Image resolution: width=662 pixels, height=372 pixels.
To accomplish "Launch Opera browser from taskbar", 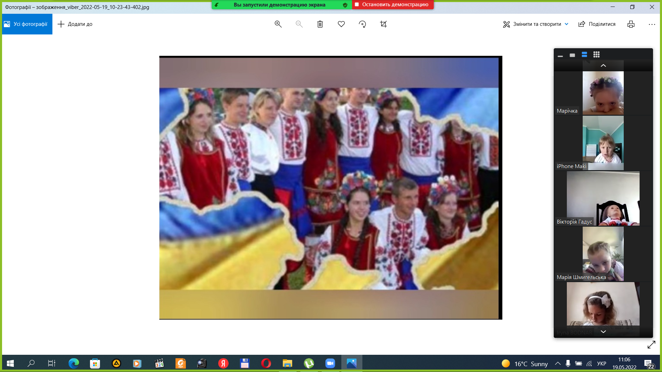I will 266,363.
